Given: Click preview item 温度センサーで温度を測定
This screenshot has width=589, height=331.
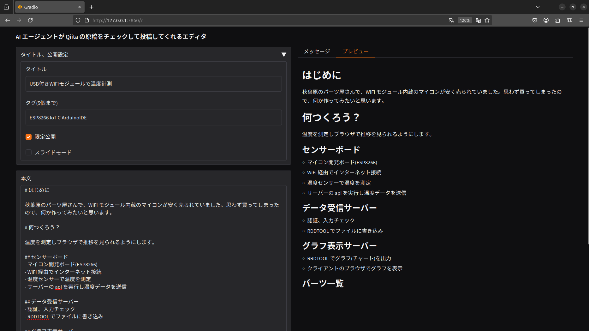Looking at the screenshot, I should 339,183.
